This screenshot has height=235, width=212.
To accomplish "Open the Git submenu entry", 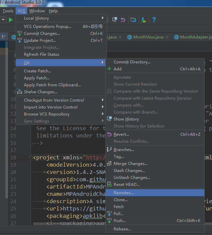I will (x=61, y=62).
